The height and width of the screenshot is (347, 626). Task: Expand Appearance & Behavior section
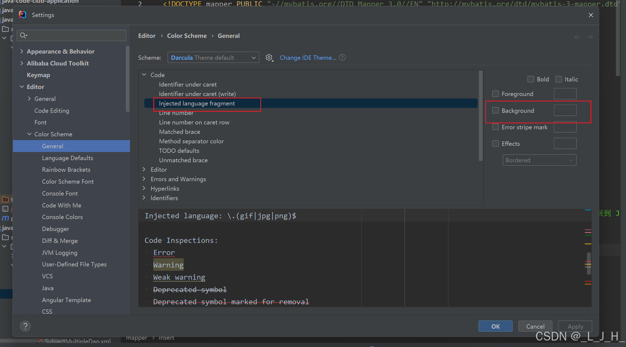click(x=22, y=51)
